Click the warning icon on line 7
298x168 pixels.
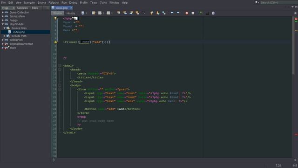[55, 42]
